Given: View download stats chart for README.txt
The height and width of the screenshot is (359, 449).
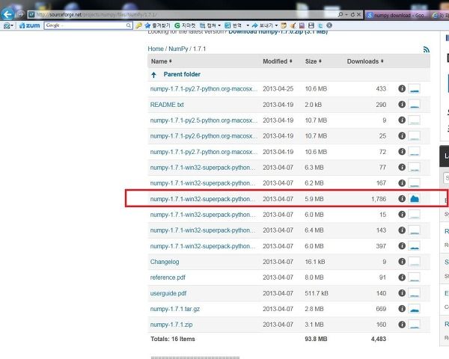Looking at the screenshot, I should coord(415,105).
